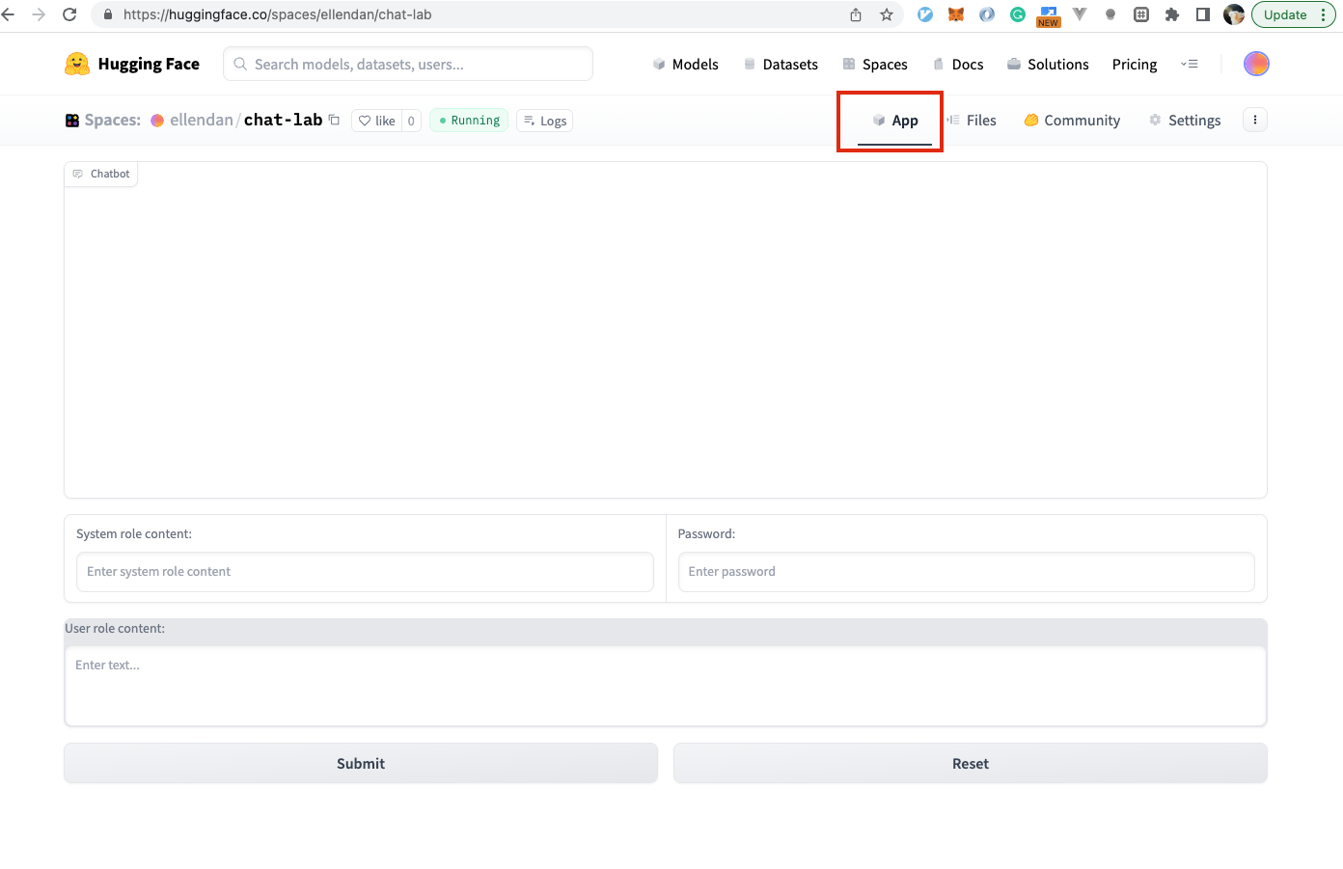
Task: Open the Community tab
Action: click(x=1072, y=121)
